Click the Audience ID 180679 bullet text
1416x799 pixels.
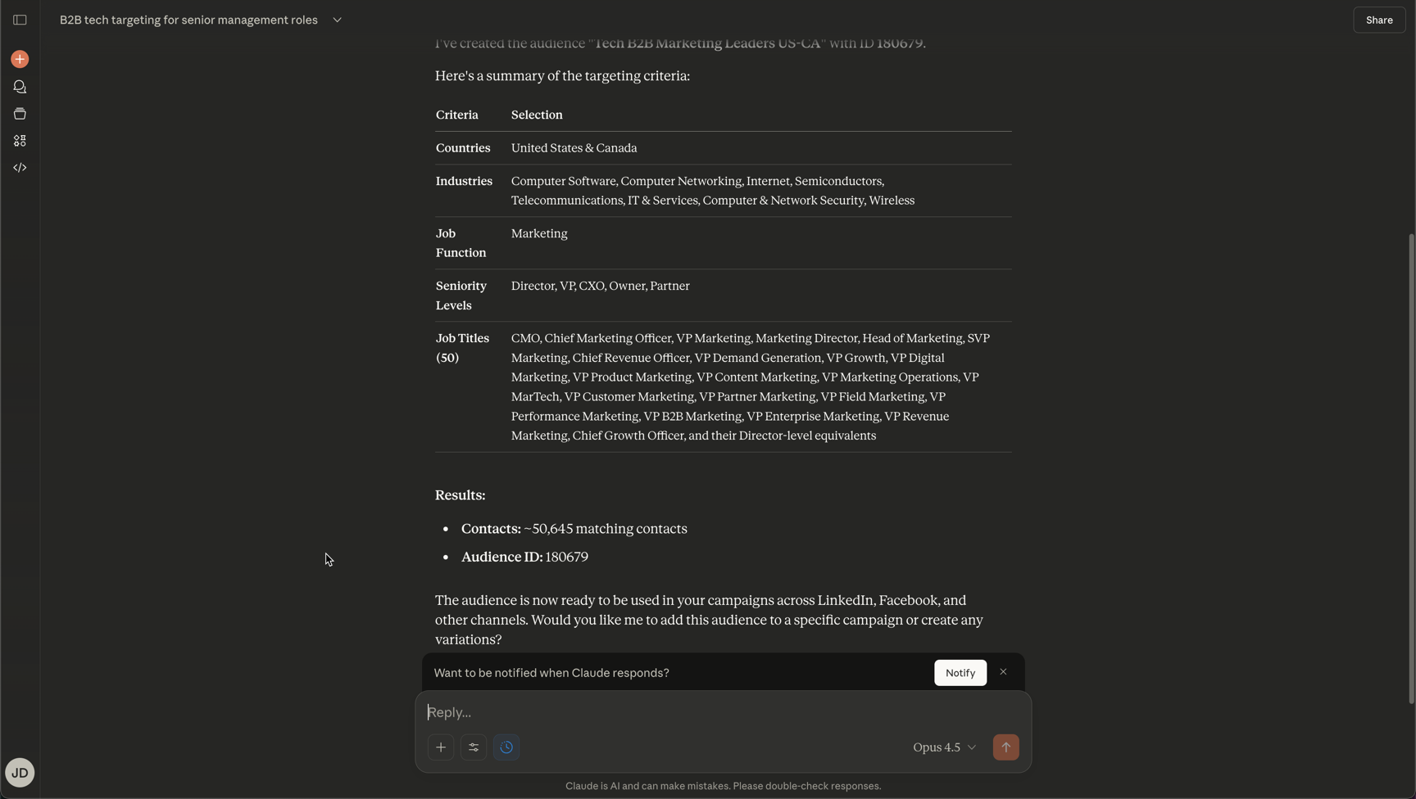coord(524,557)
